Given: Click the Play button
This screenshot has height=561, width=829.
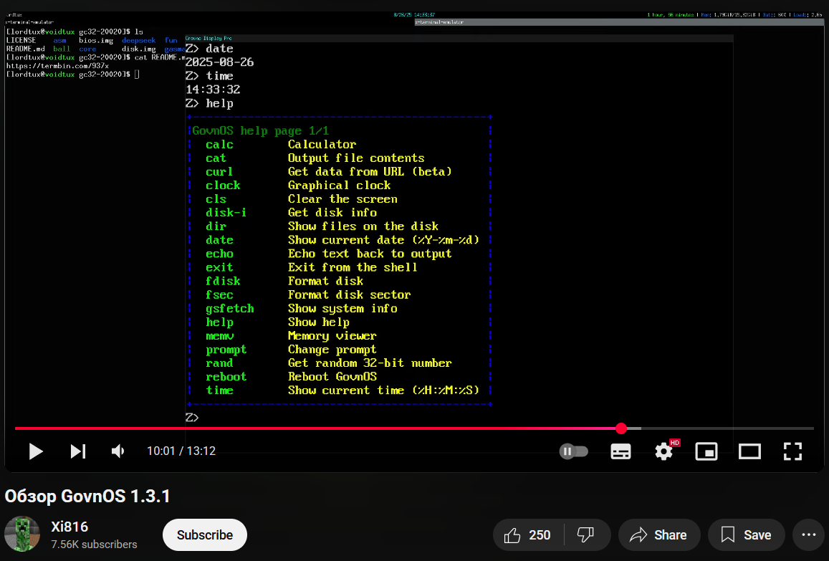Looking at the screenshot, I should (x=35, y=451).
